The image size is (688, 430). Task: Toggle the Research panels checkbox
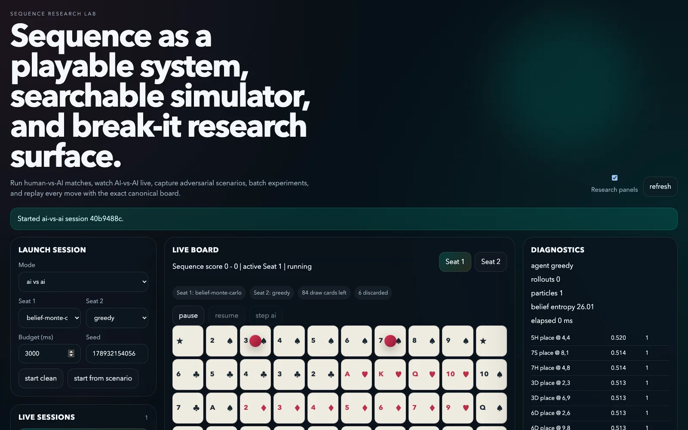coord(614,178)
